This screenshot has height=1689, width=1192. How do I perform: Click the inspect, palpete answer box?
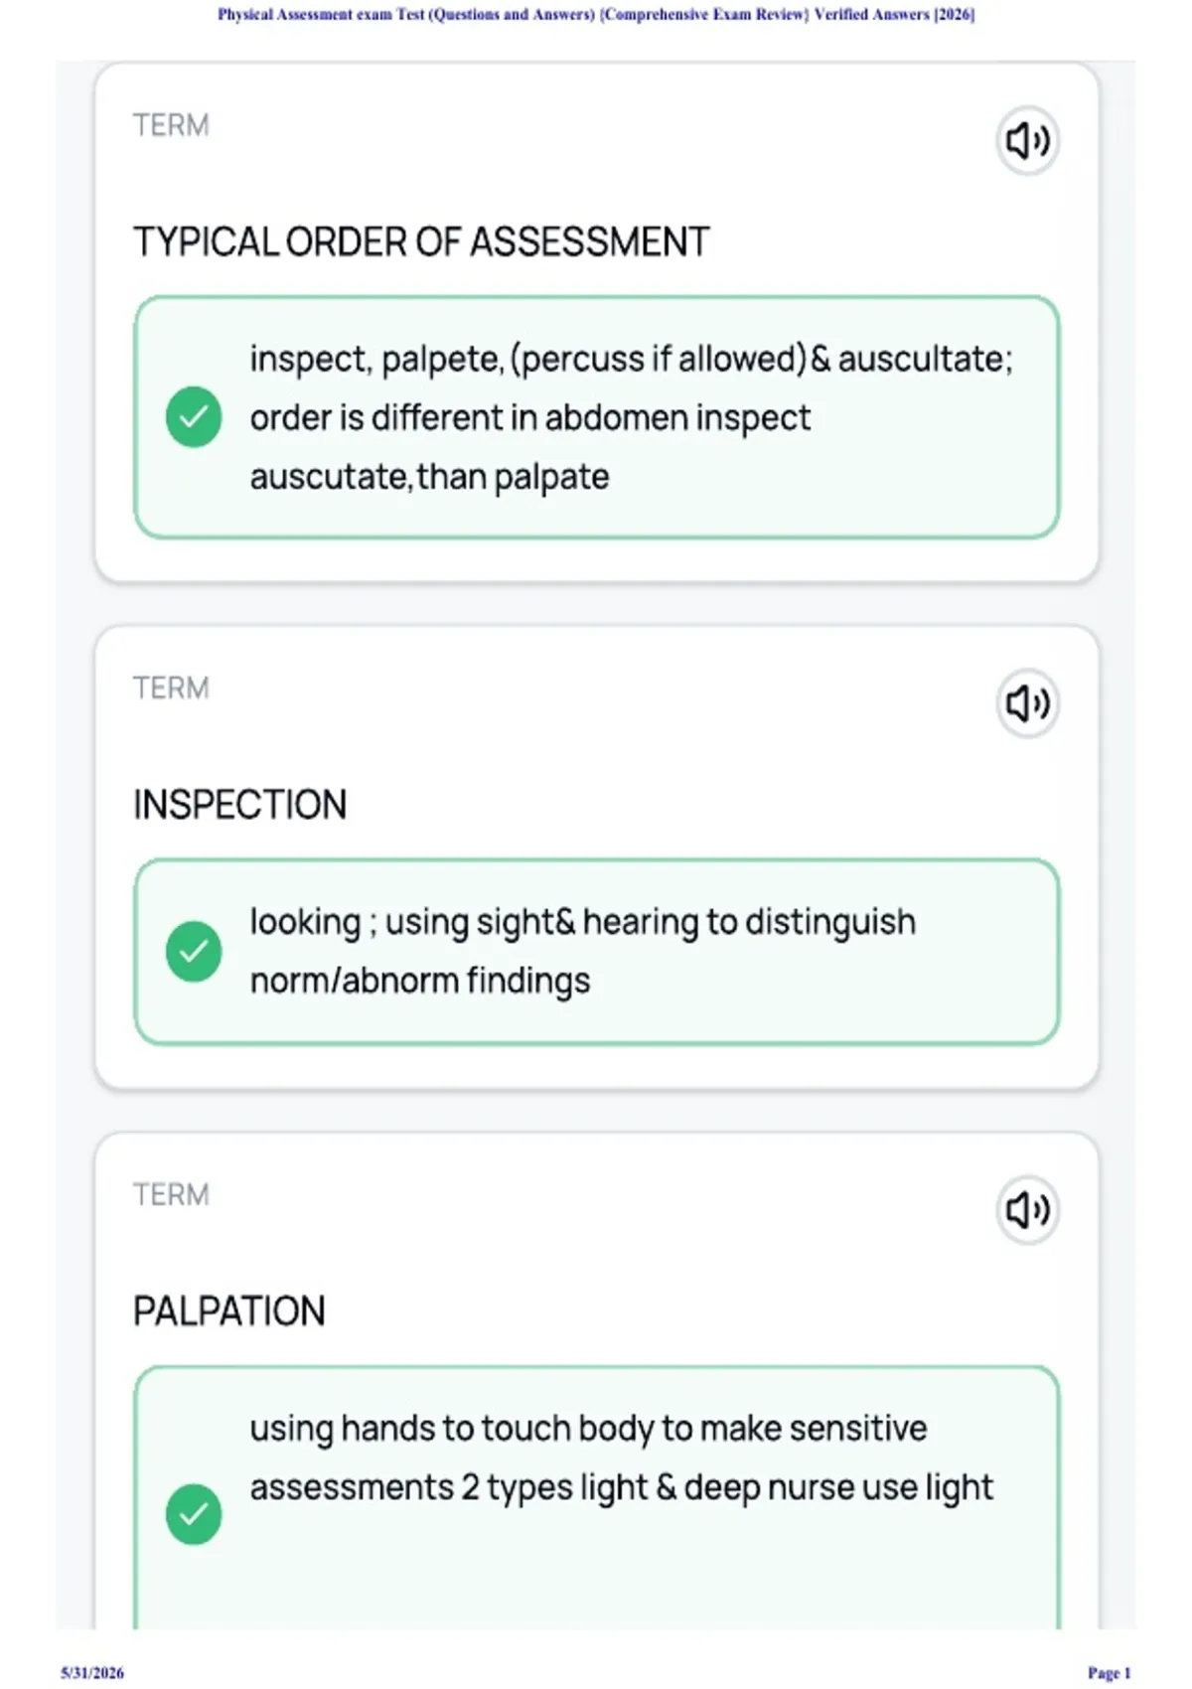[x=596, y=417]
